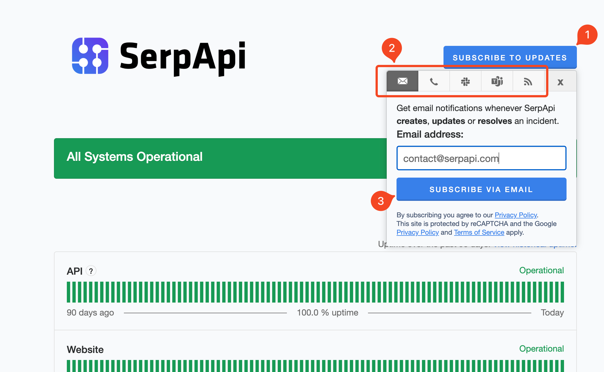Screen dimensions: 604x372
Task: Select the RSS feed subscription tab
Action: [528, 82]
